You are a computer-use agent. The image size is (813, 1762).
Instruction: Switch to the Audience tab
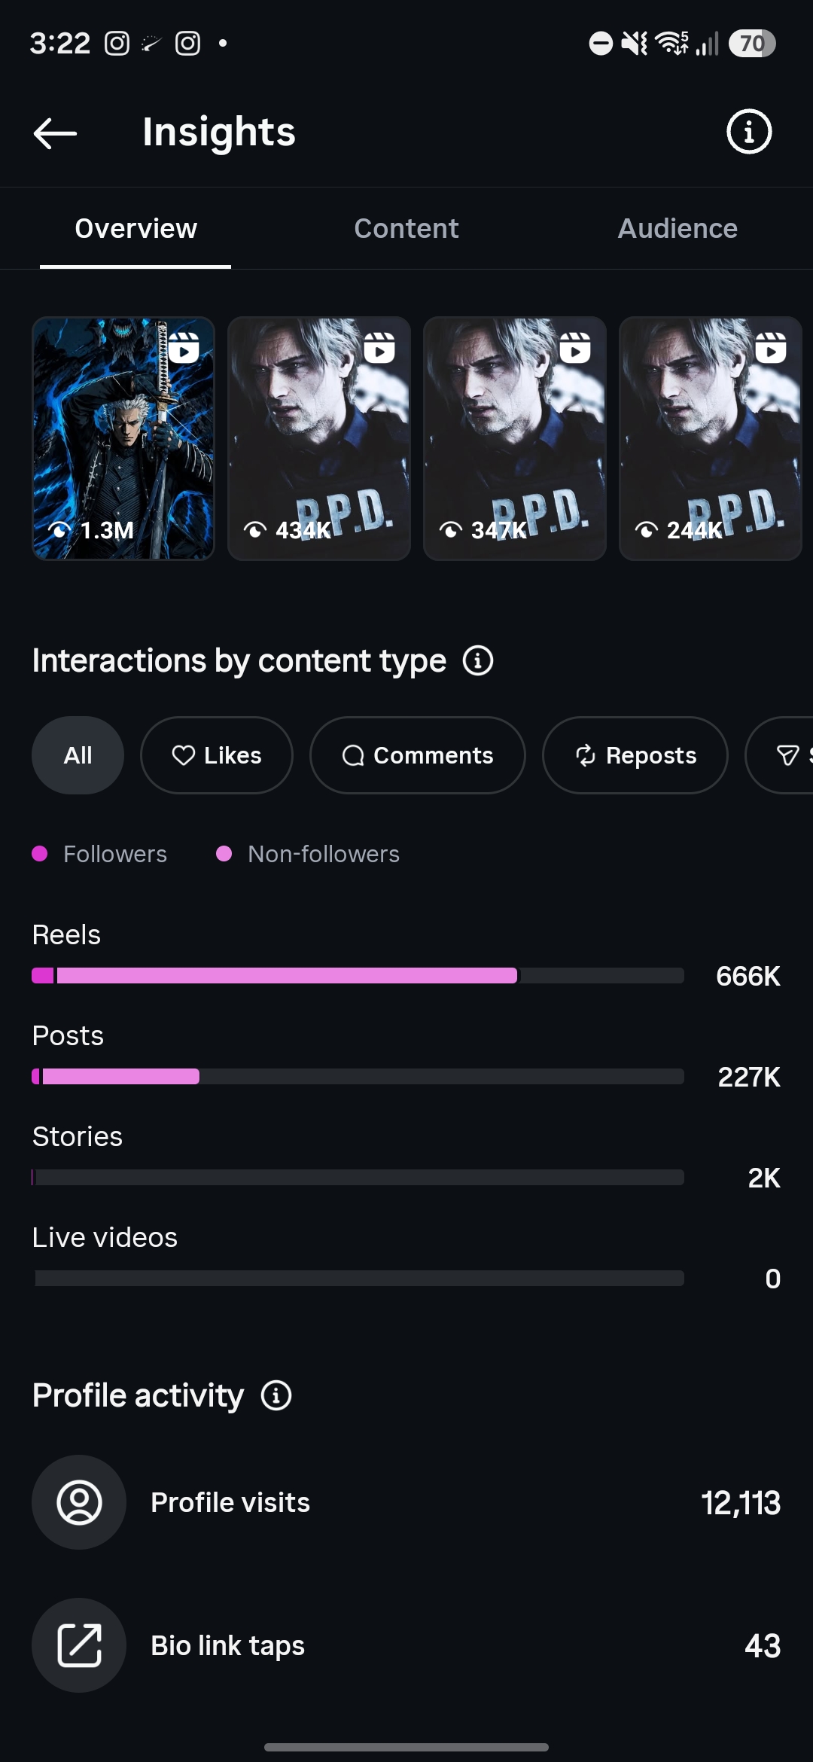(677, 229)
